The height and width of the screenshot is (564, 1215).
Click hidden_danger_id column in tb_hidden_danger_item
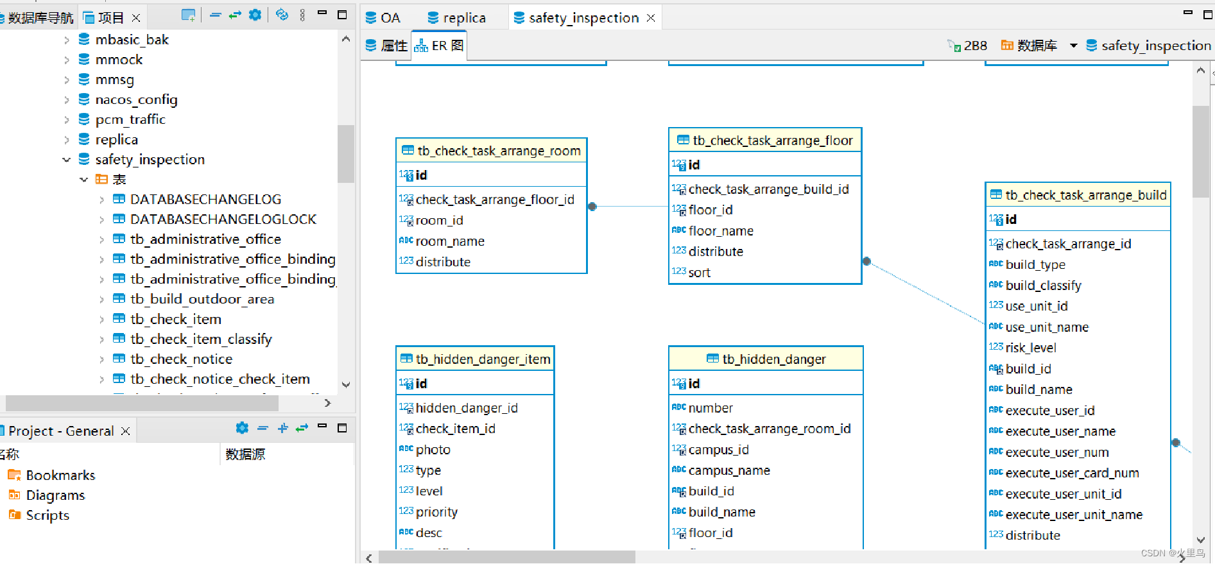(x=467, y=408)
